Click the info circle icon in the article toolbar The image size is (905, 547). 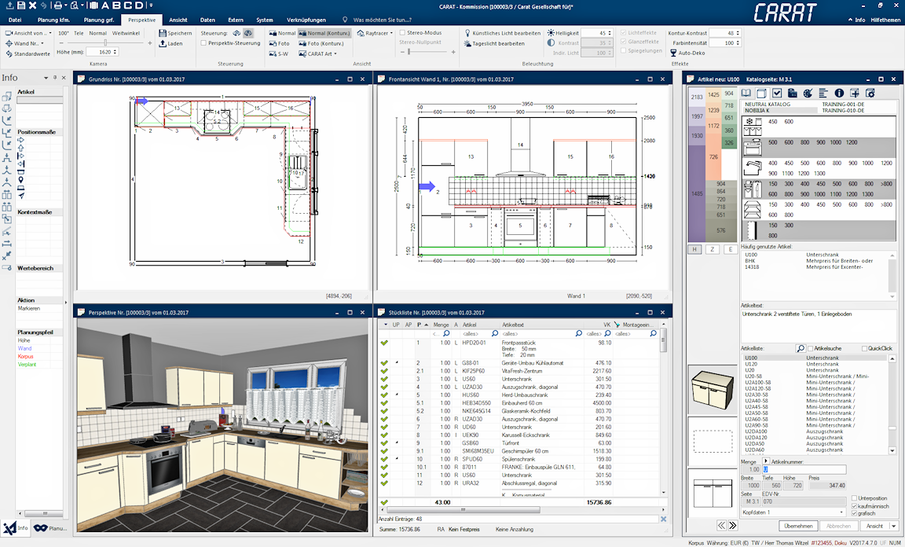point(838,94)
